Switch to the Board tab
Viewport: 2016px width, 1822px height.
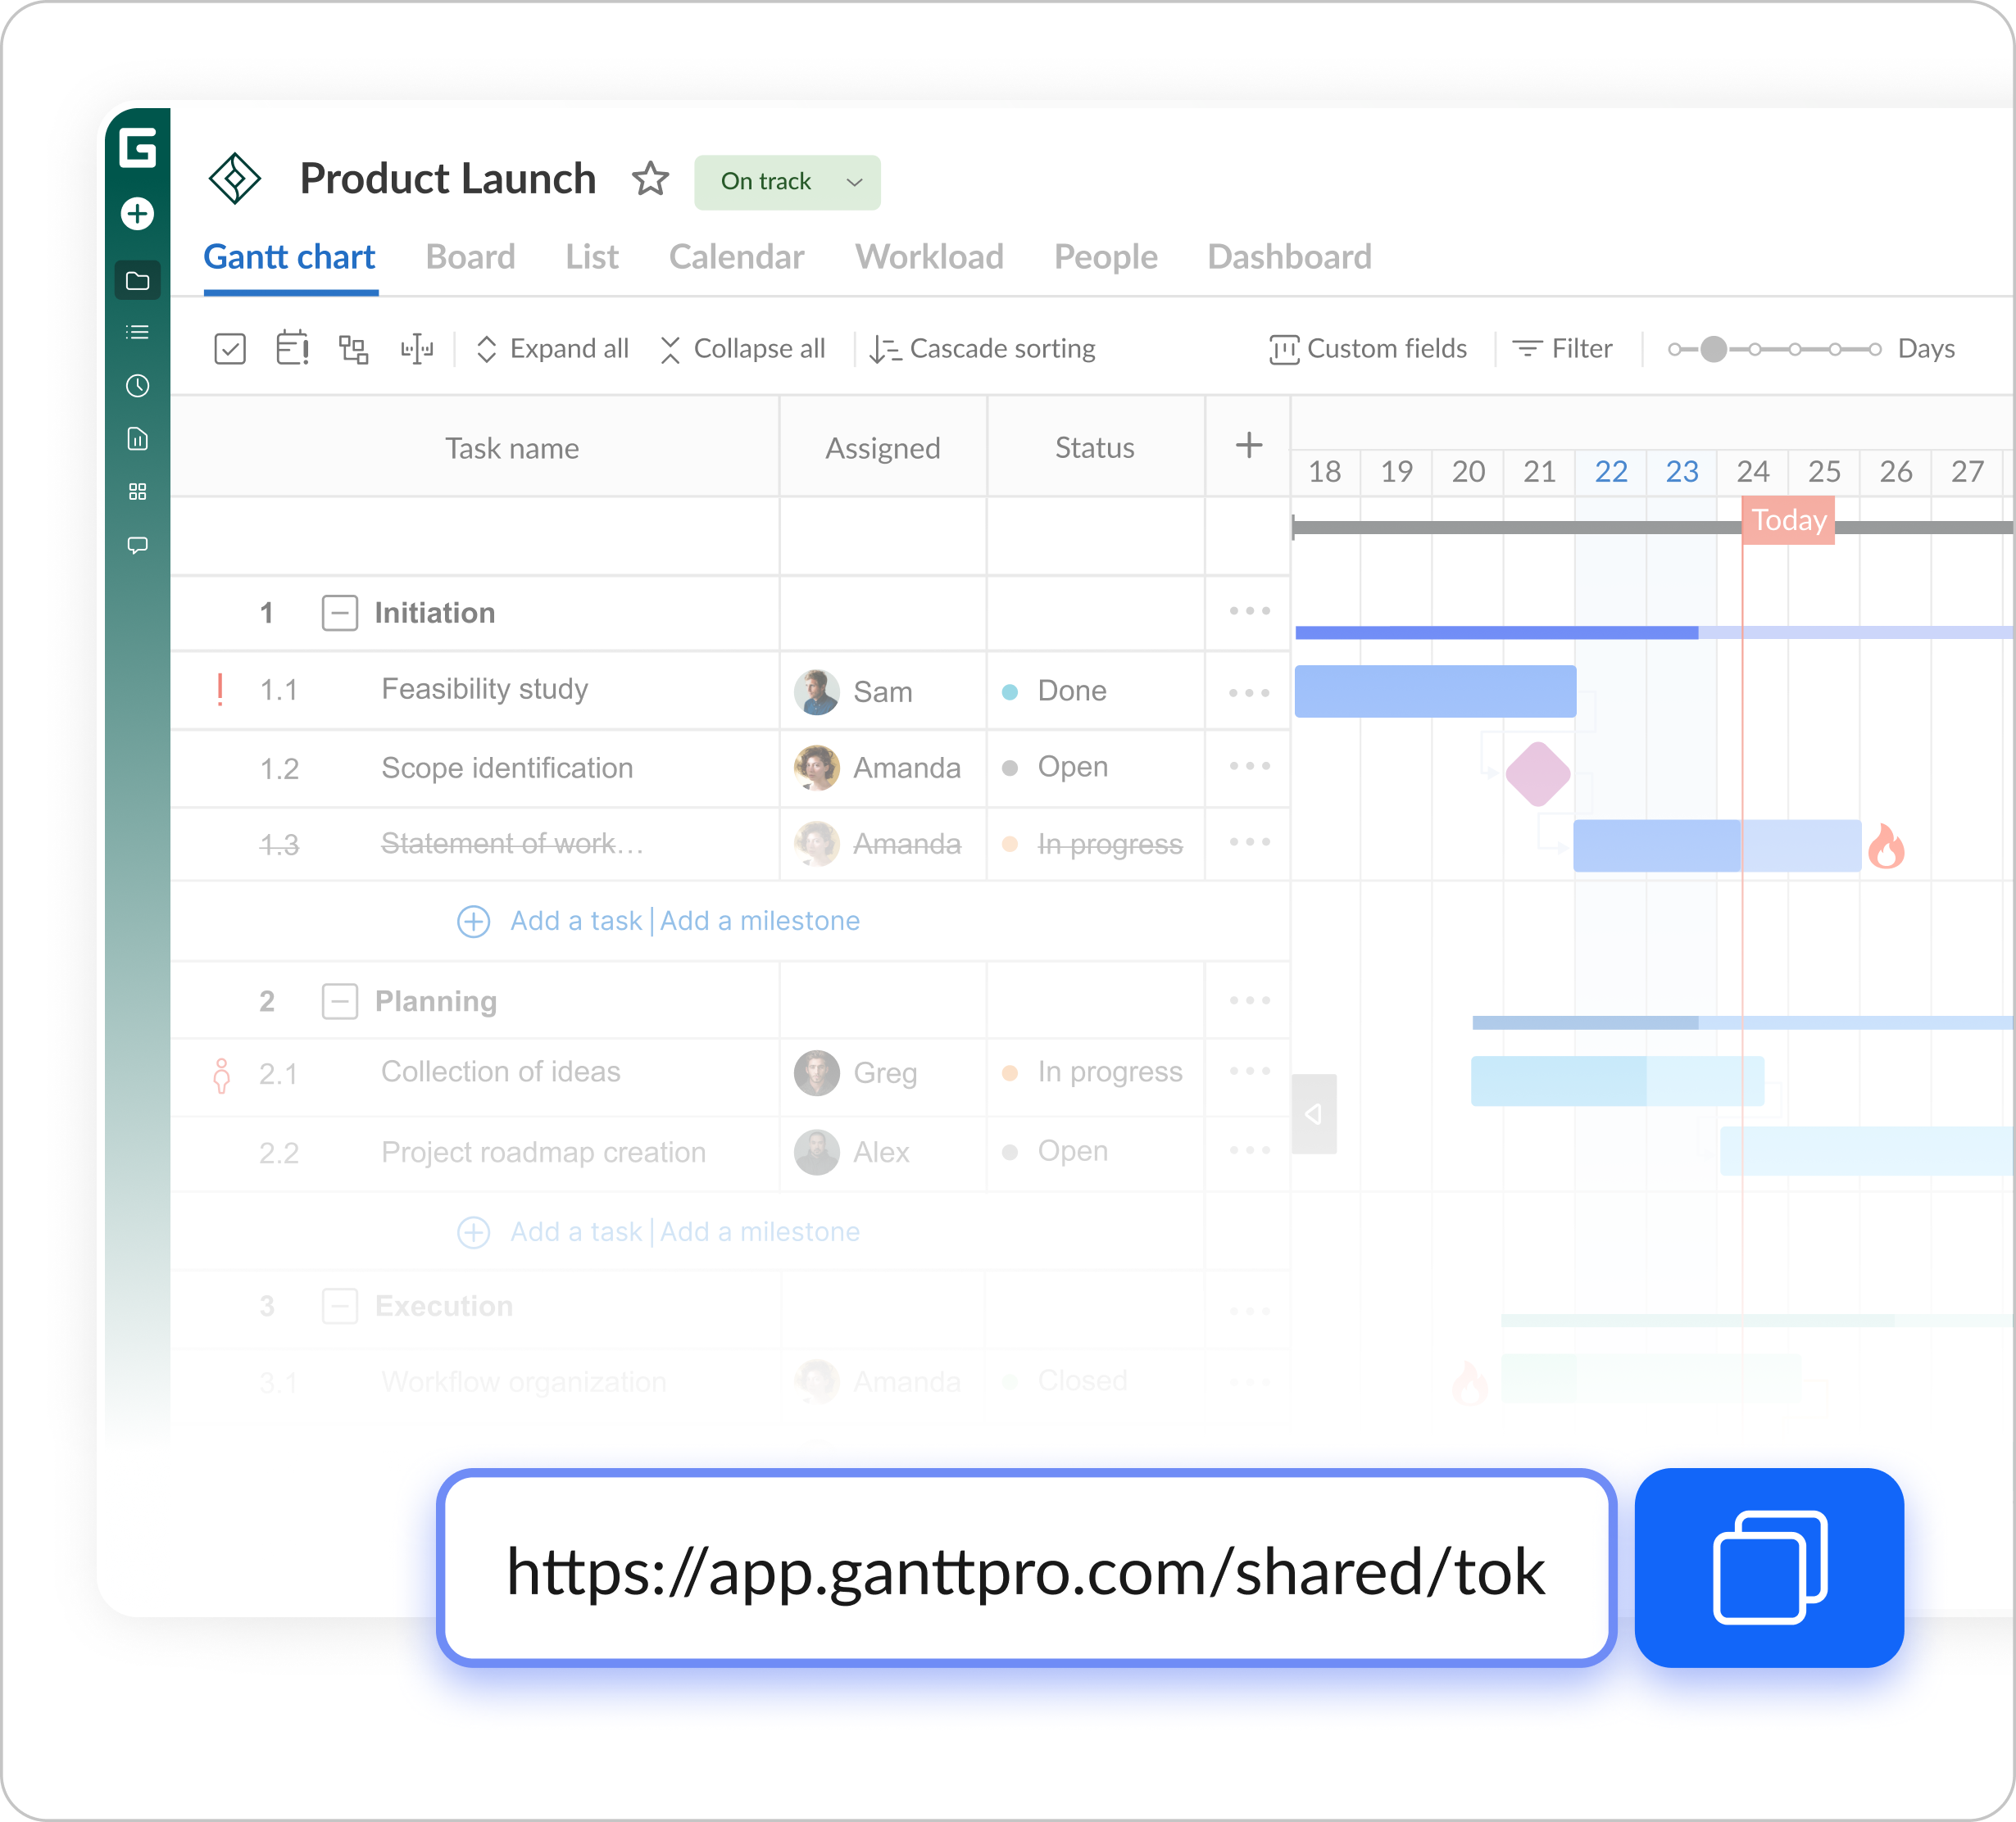(x=470, y=258)
